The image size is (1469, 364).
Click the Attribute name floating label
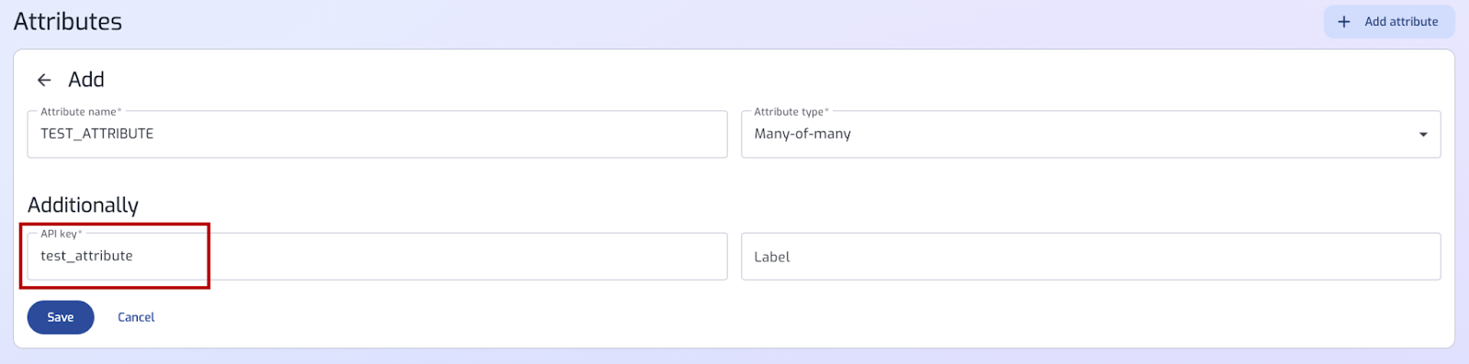(81, 112)
